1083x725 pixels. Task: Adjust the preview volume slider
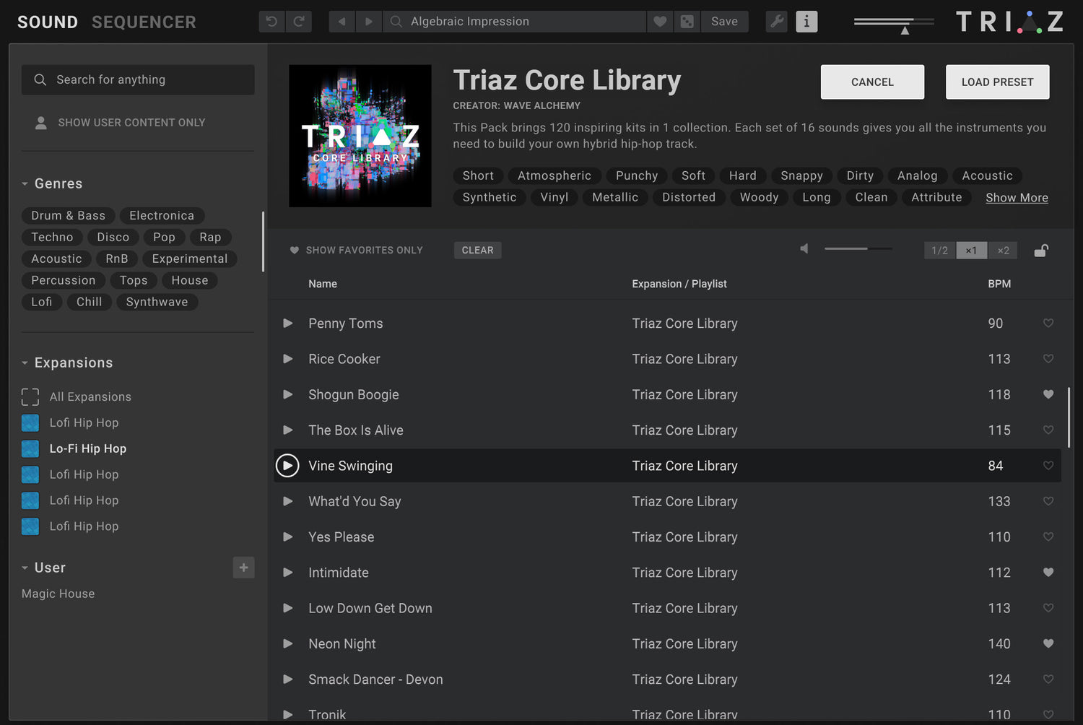tap(858, 249)
